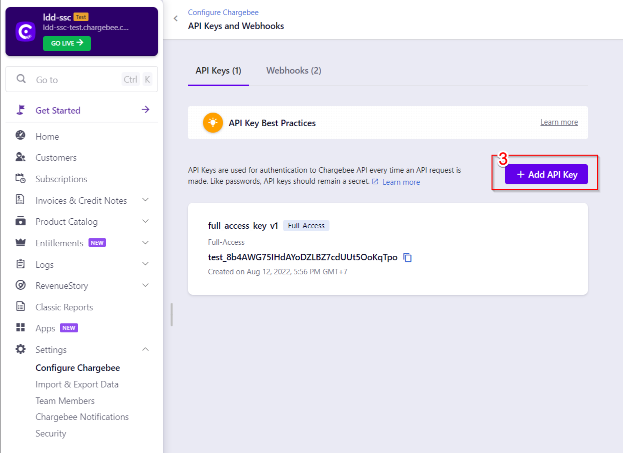
Task: Click the Customers people icon
Action: coord(20,157)
